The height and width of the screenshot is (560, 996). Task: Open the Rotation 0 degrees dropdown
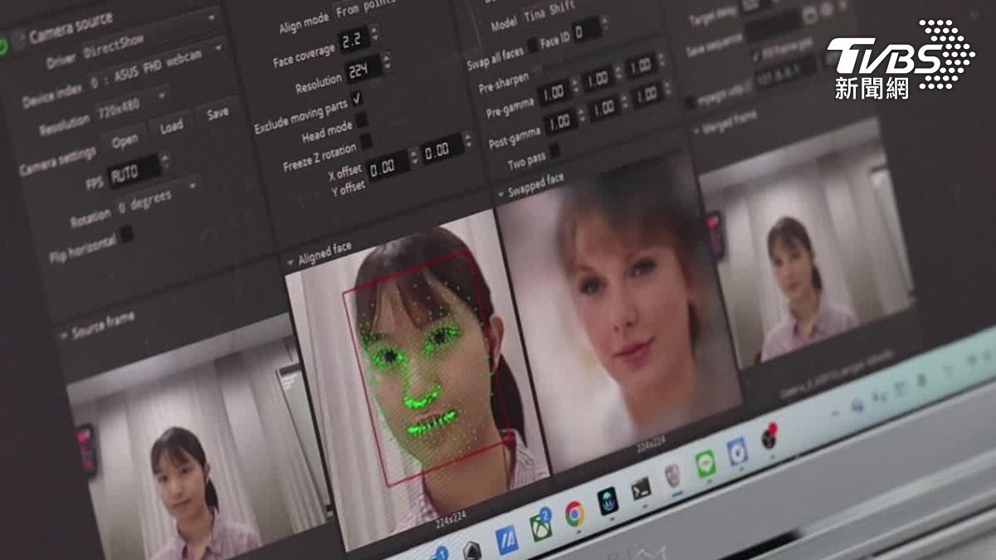[157, 197]
